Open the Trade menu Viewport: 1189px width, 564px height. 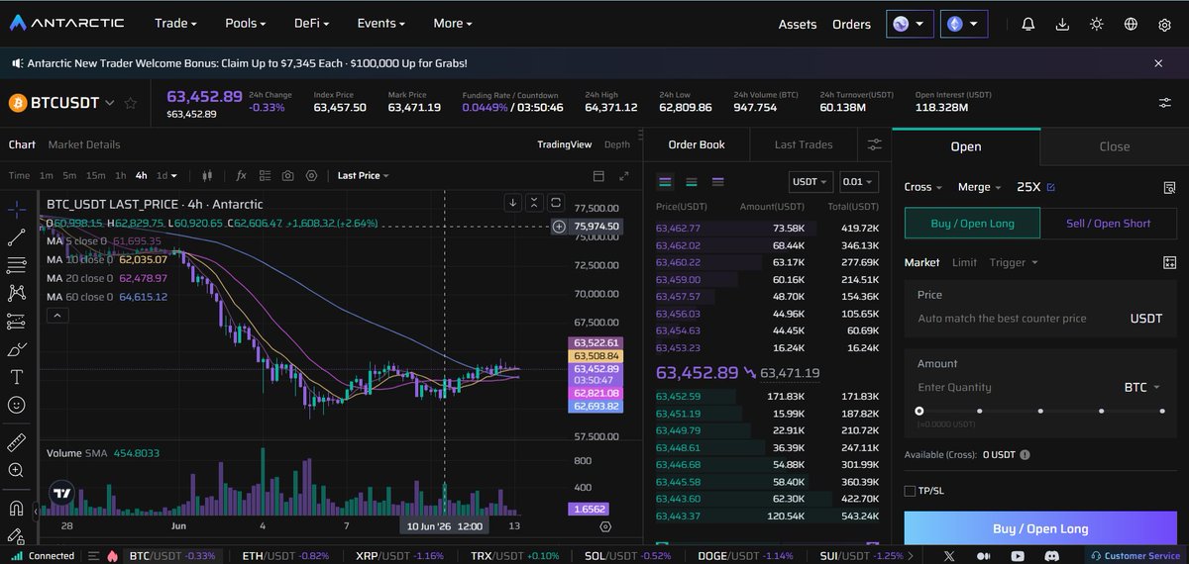point(175,23)
